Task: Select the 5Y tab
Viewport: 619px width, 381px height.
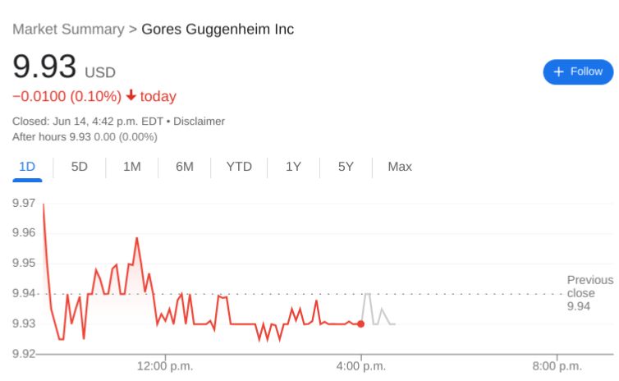Action: click(x=346, y=167)
